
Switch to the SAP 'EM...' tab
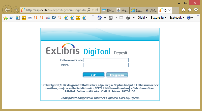[x=108, y=10]
